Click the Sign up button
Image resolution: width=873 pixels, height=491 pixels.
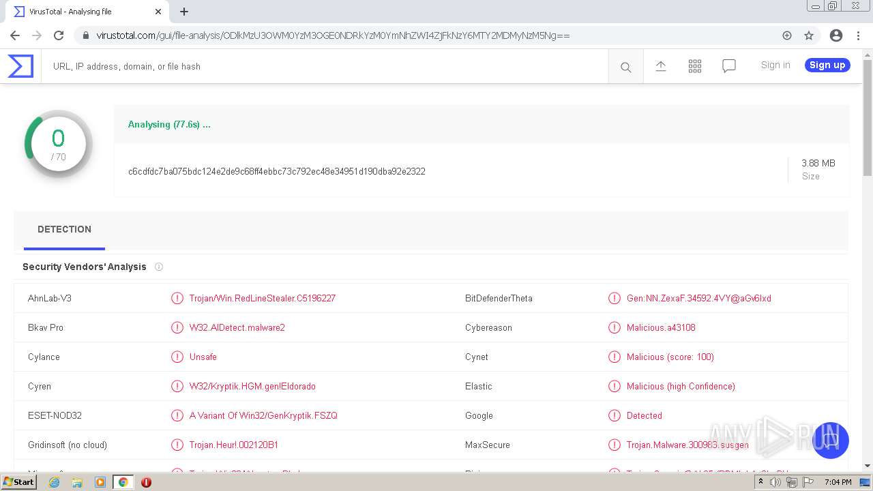point(827,65)
